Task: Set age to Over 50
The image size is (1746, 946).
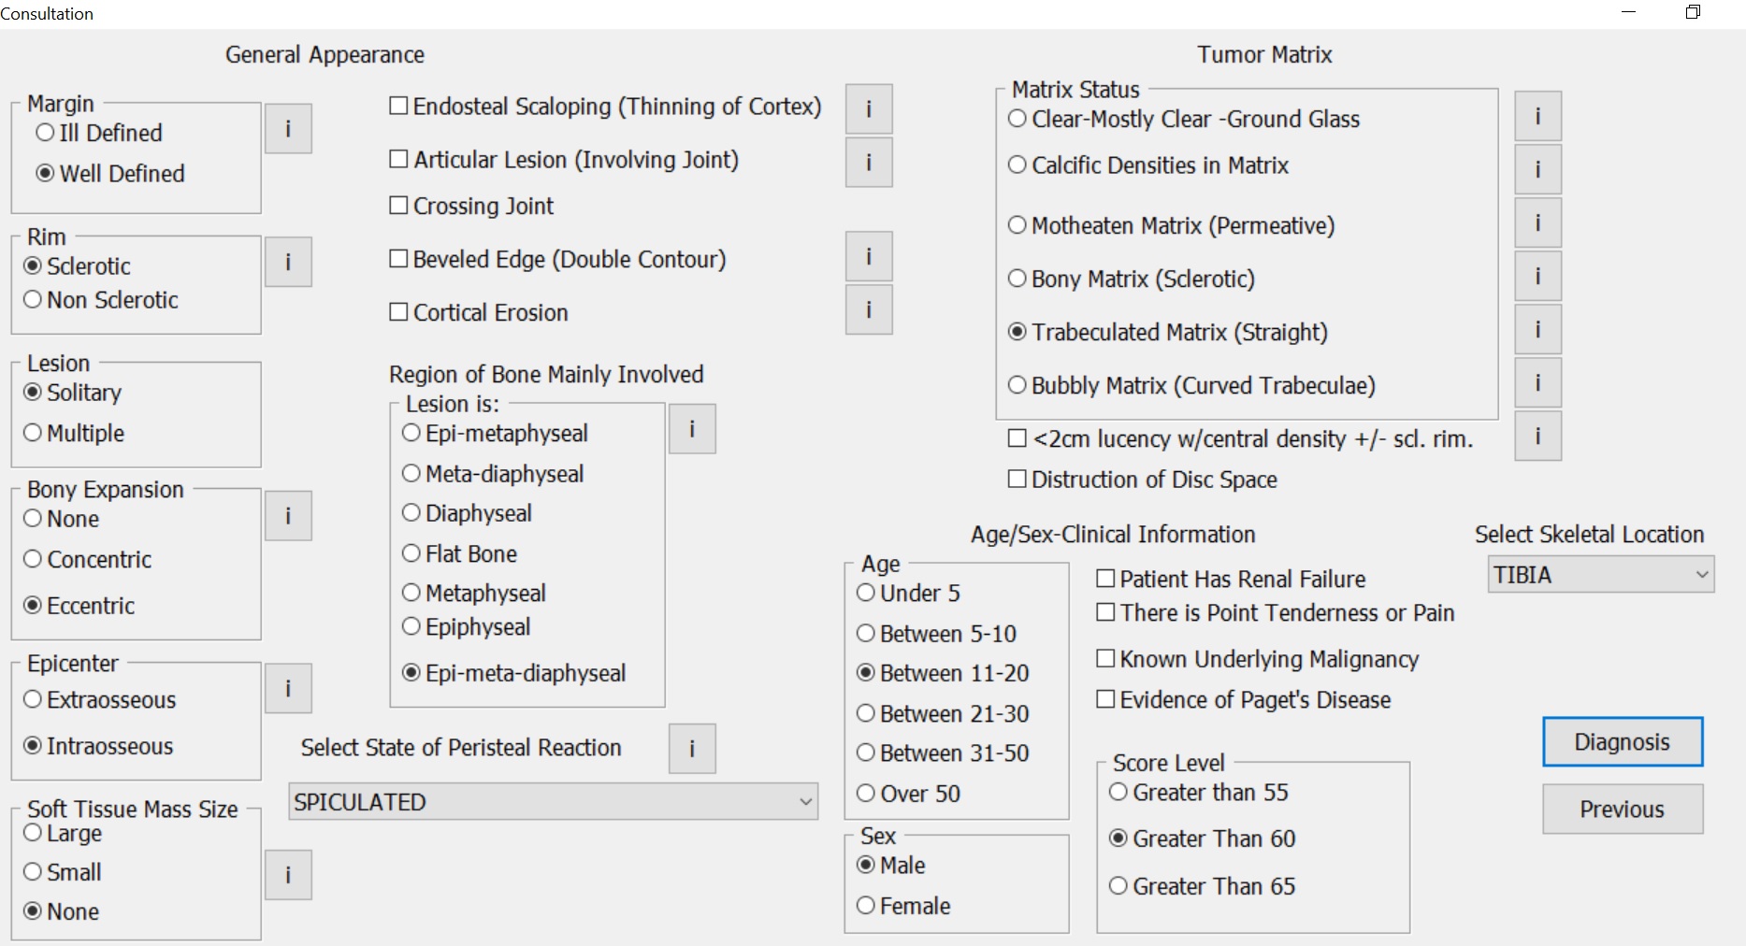Action: click(x=908, y=794)
